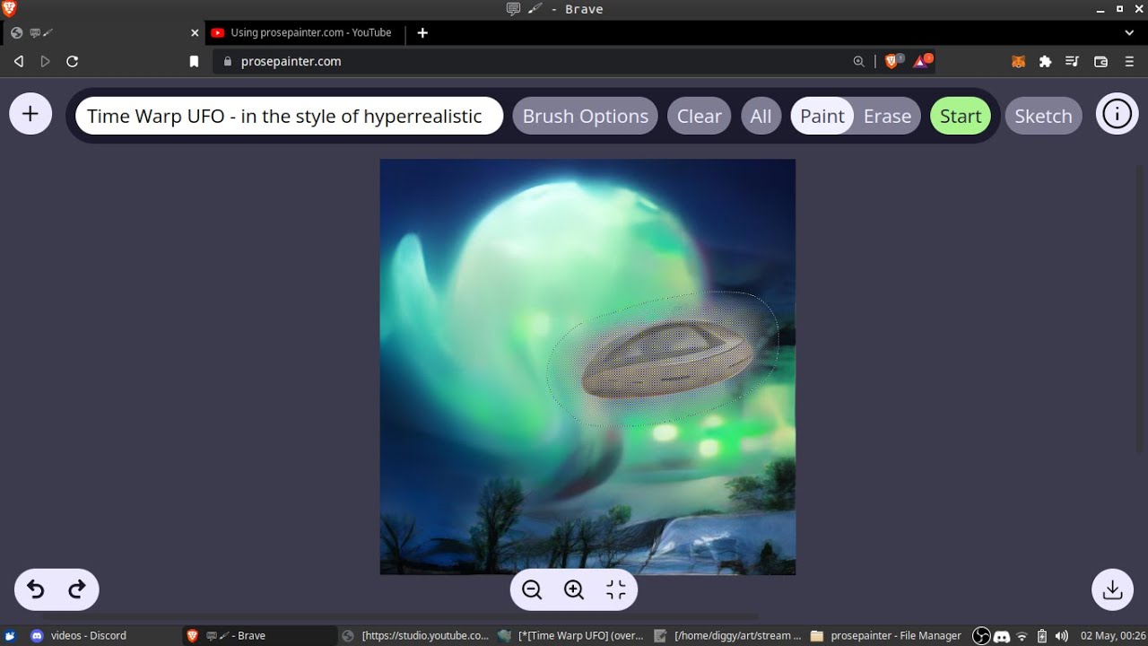Image resolution: width=1148 pixels, height=646 pixels.
Task: Edit the Time Warp UFO prompt field
Action: pyautogui.click(x=289, y=116)
